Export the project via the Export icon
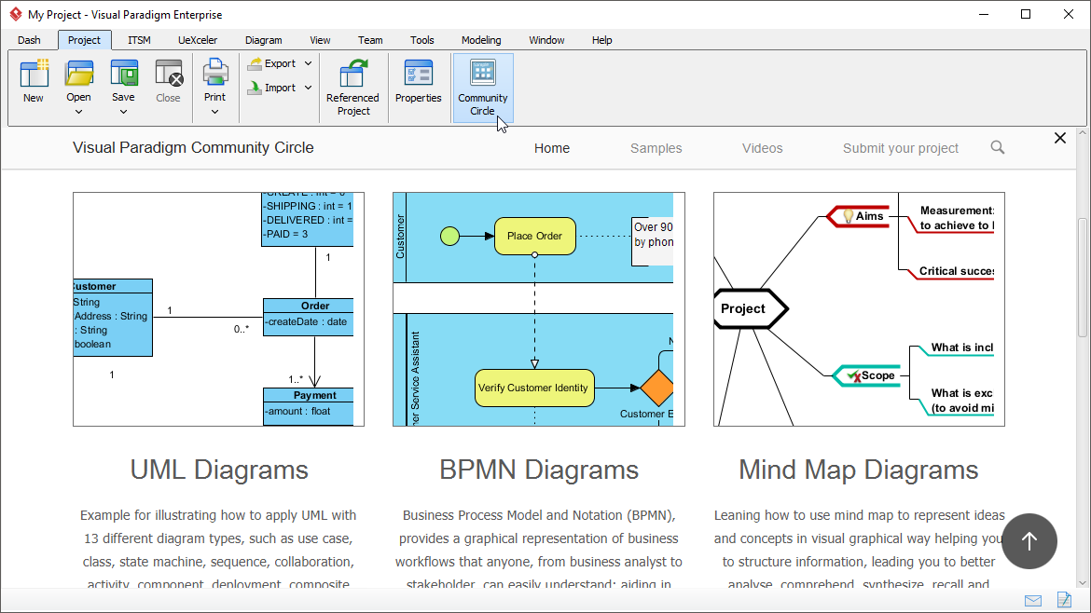This screenshot has width=1091, height=613. [276, 62]
